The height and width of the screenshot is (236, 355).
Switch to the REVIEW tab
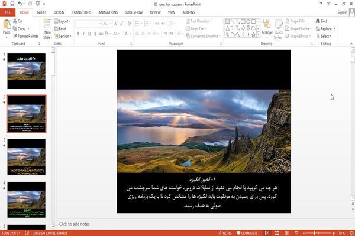pyautogui.click(x=155, y=12)
